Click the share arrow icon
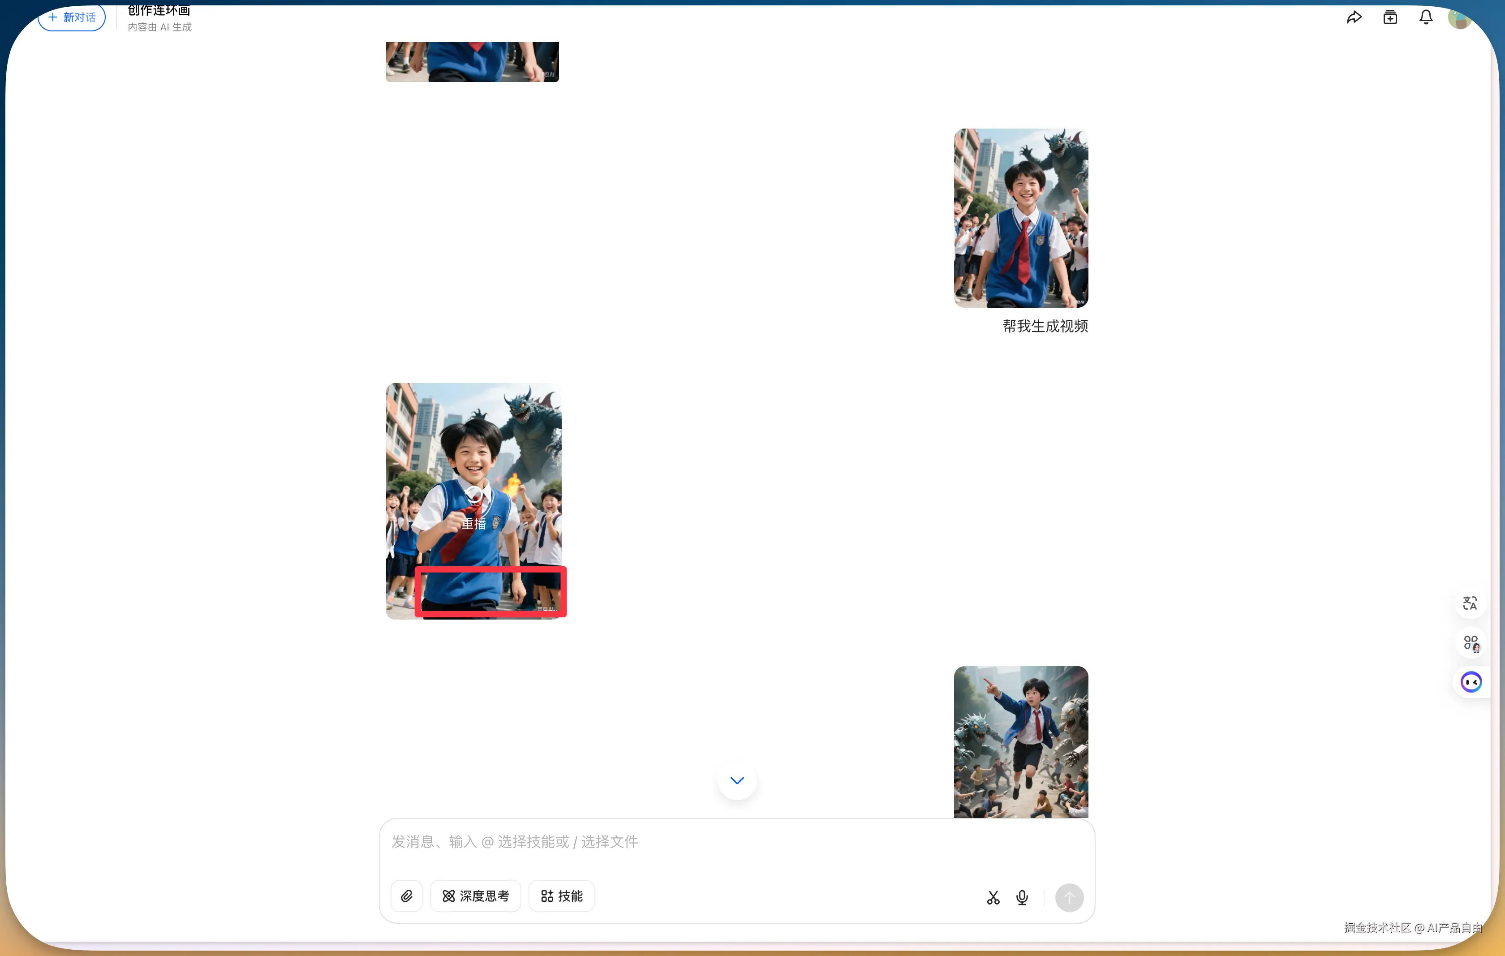Viewport: 1505px width, 956px height. coord(1354,17)
